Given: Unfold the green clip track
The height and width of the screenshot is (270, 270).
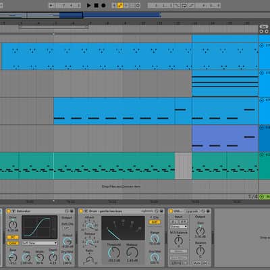Looking at the screenshot, I should pos(261,155).
